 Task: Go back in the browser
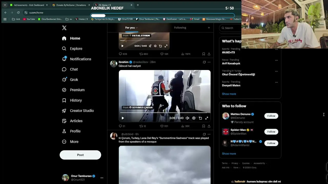(x=6, y=13)
